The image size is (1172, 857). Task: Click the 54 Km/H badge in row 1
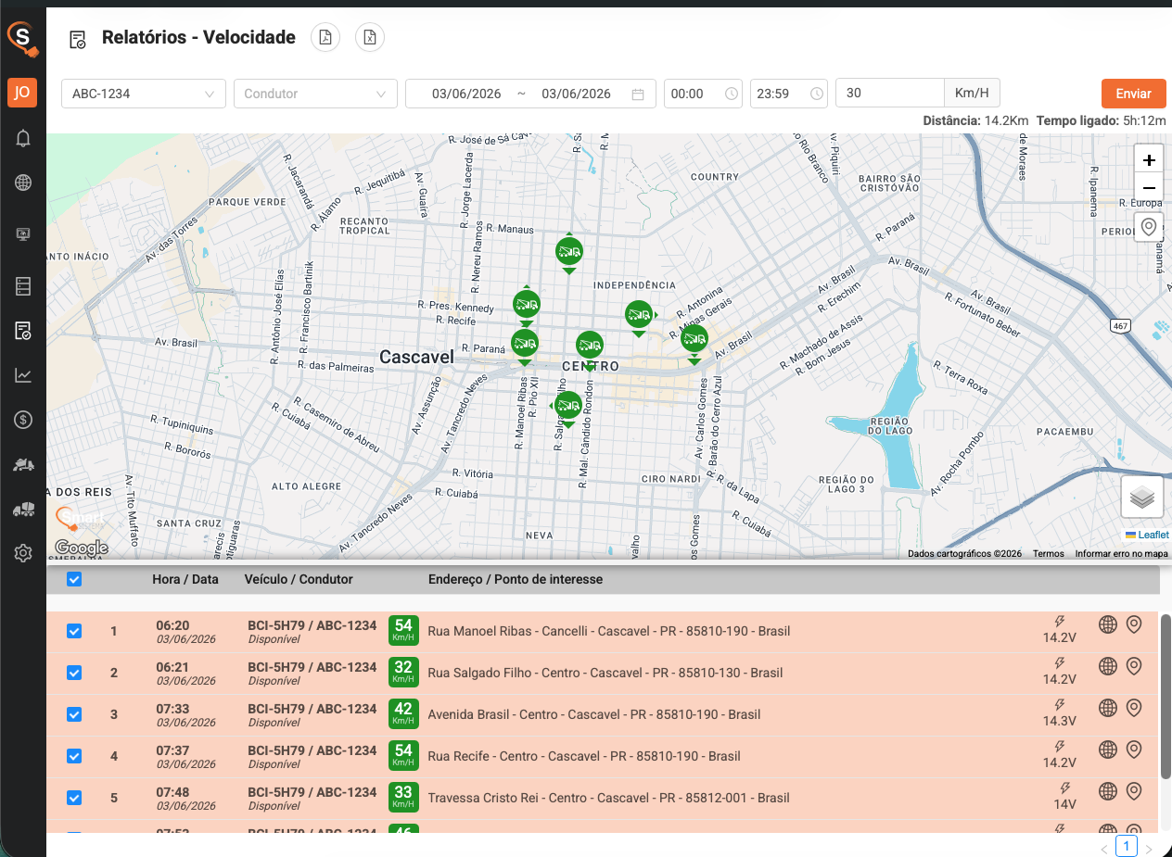[403, 630]
